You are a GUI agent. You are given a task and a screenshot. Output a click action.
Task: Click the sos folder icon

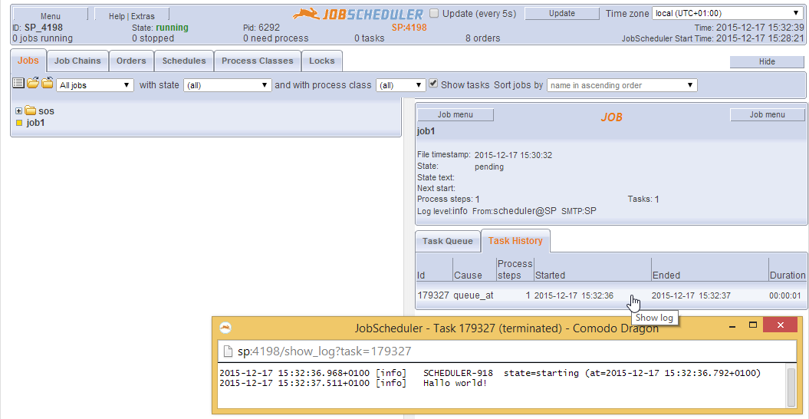tap(30, 111)
